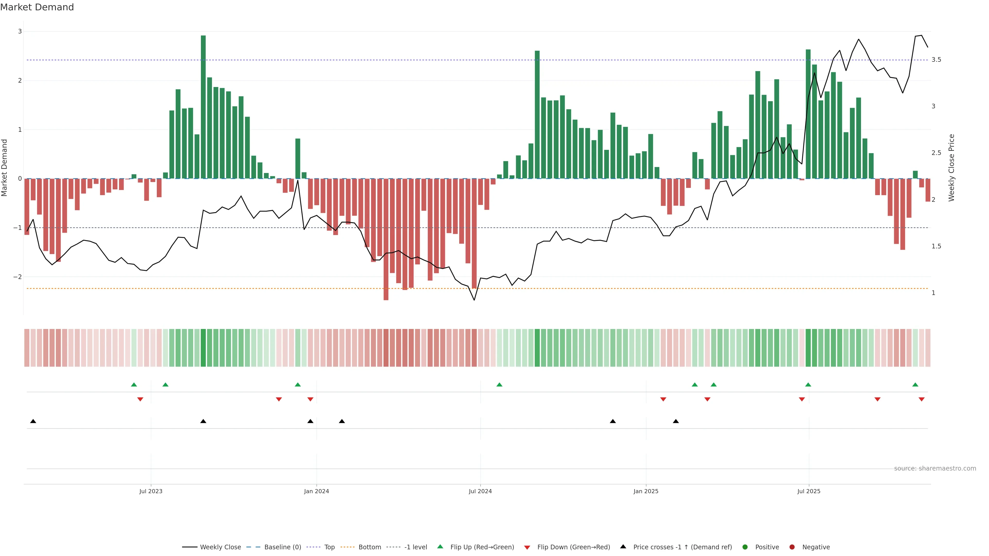Click the Jan 2025 axis label
The width and height of the screenshot is (989, 556).
point(646,491)
